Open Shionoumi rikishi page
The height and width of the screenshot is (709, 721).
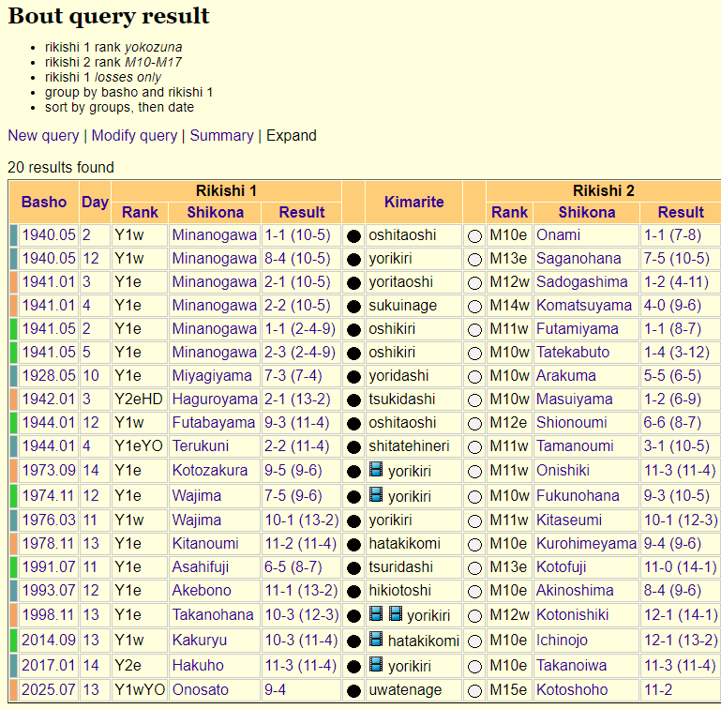[572, 423]
